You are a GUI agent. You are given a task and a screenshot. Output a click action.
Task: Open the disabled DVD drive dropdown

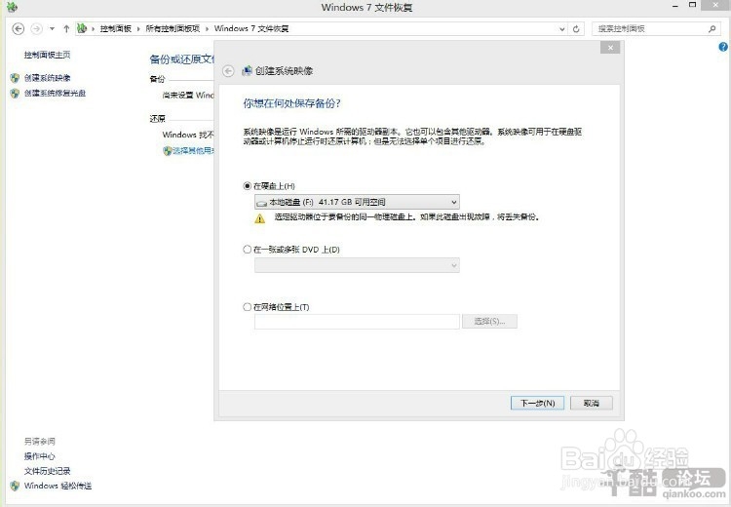click(357, 265)
